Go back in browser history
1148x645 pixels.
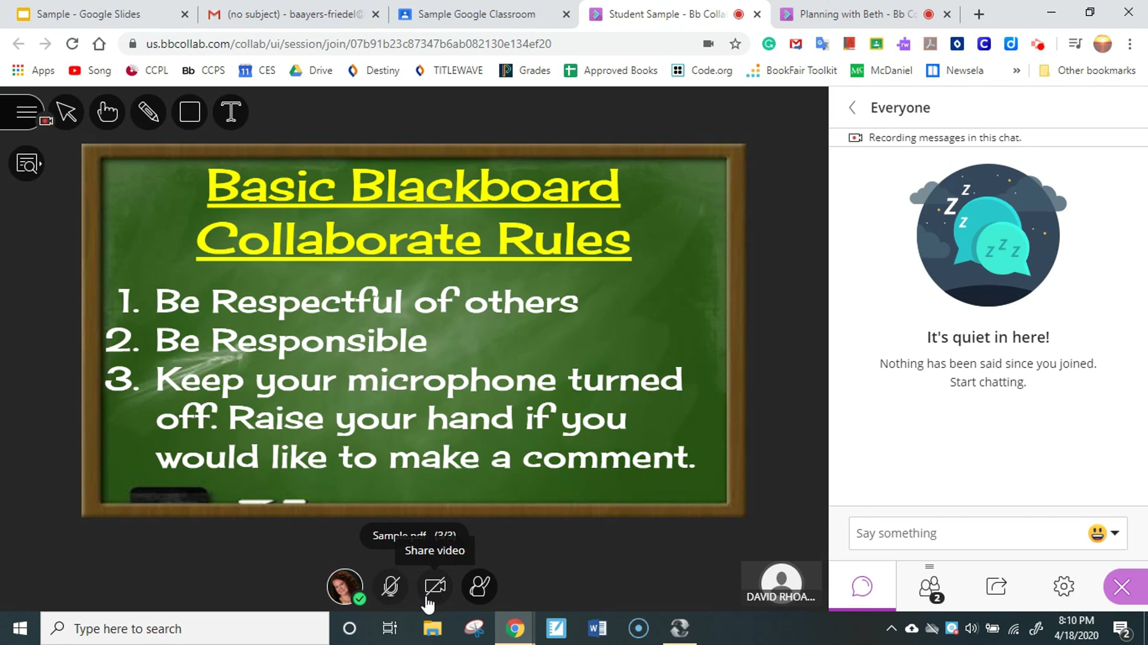18,44
